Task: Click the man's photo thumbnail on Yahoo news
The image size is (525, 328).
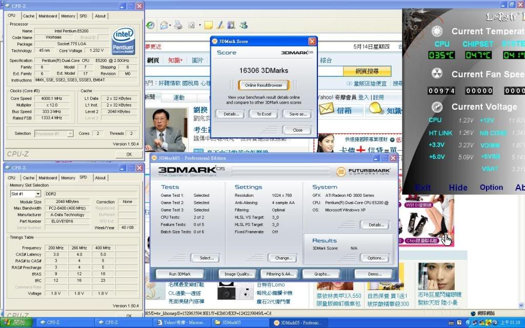Action: coord(166,129)
